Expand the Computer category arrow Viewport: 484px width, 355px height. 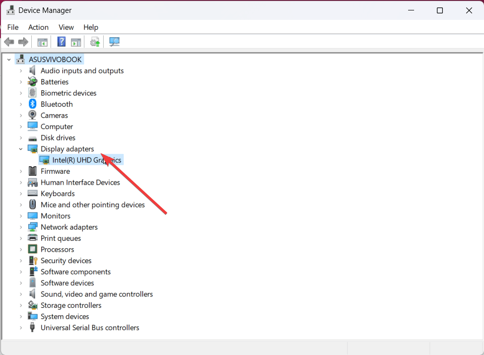[21, 127]
